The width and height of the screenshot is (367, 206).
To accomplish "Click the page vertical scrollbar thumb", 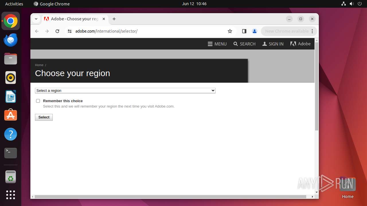I will coord(317,86).
